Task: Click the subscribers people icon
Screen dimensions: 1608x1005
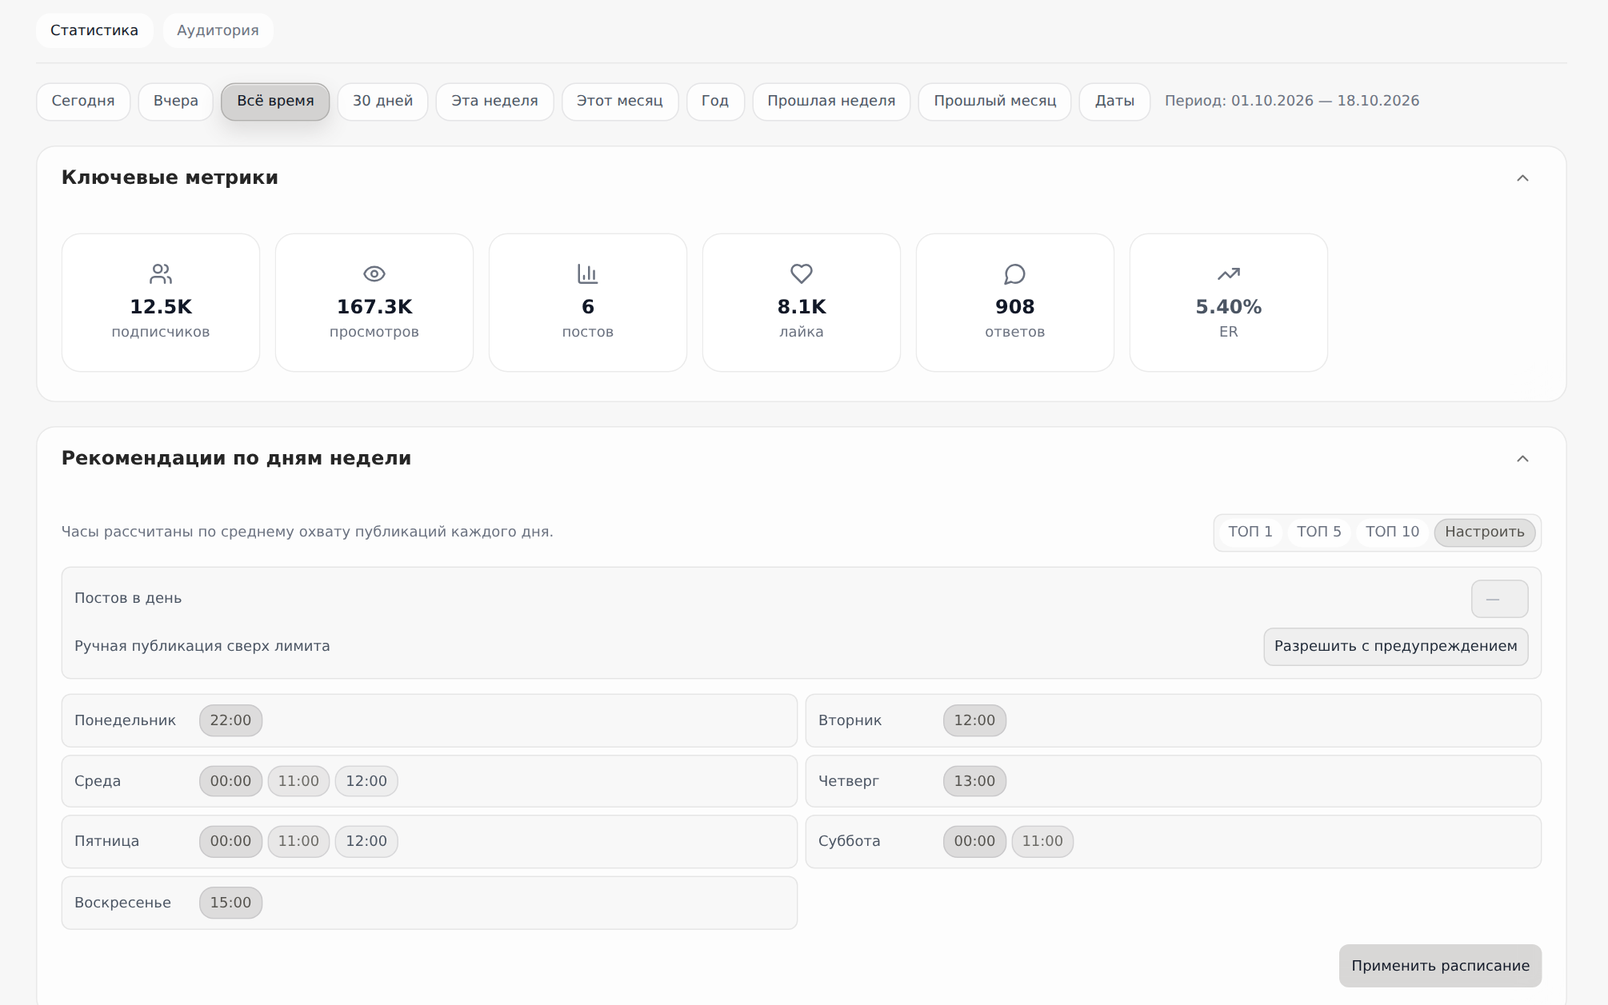Action: tap(161, 274)
